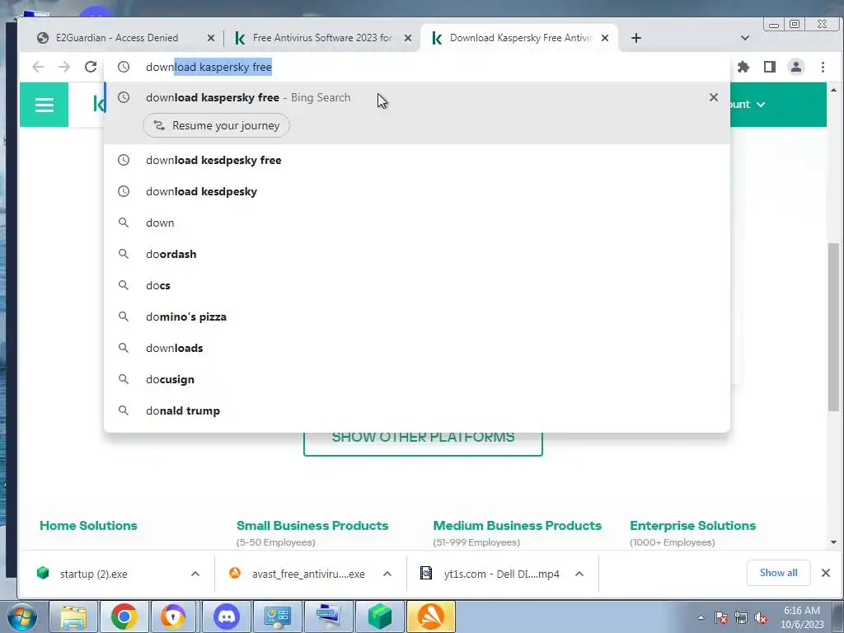Screen dimensions: 844x633
Task: Expand options for avast_free_antivirus download
Action: click(x=387, y=574)
